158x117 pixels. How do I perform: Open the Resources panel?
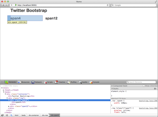click(24, 82)
